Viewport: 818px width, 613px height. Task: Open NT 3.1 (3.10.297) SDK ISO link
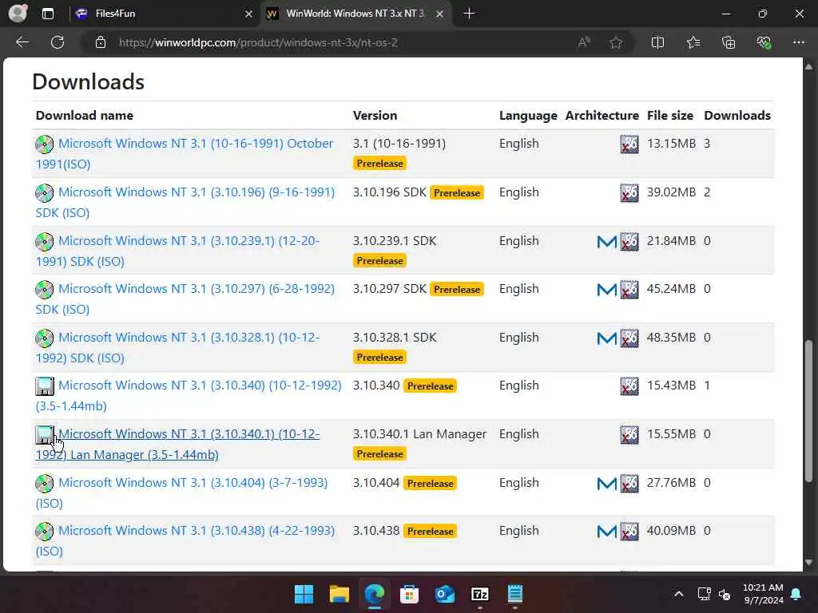coord(185,299)
